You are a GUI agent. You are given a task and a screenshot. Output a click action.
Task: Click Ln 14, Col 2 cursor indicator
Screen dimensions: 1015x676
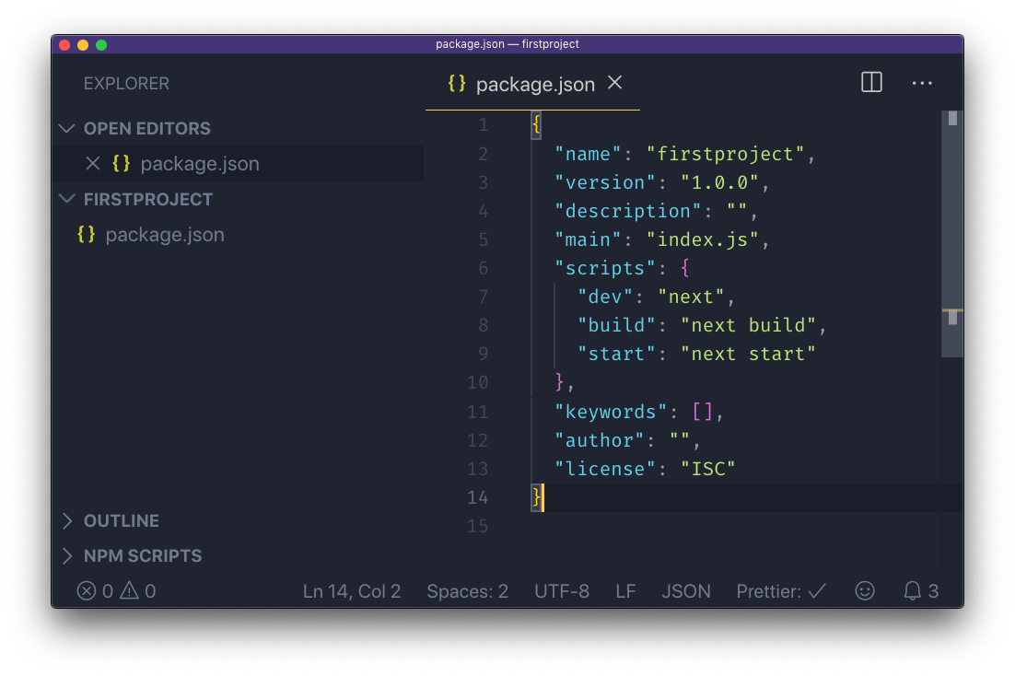(352, 590)
